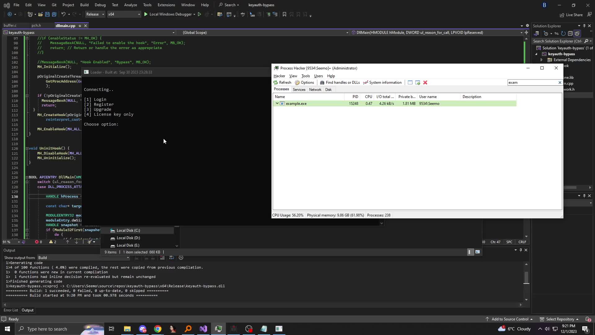Toggle auto-hide pin on the Solution Explorer panel

pyautogui.click(x=584, y=26)
